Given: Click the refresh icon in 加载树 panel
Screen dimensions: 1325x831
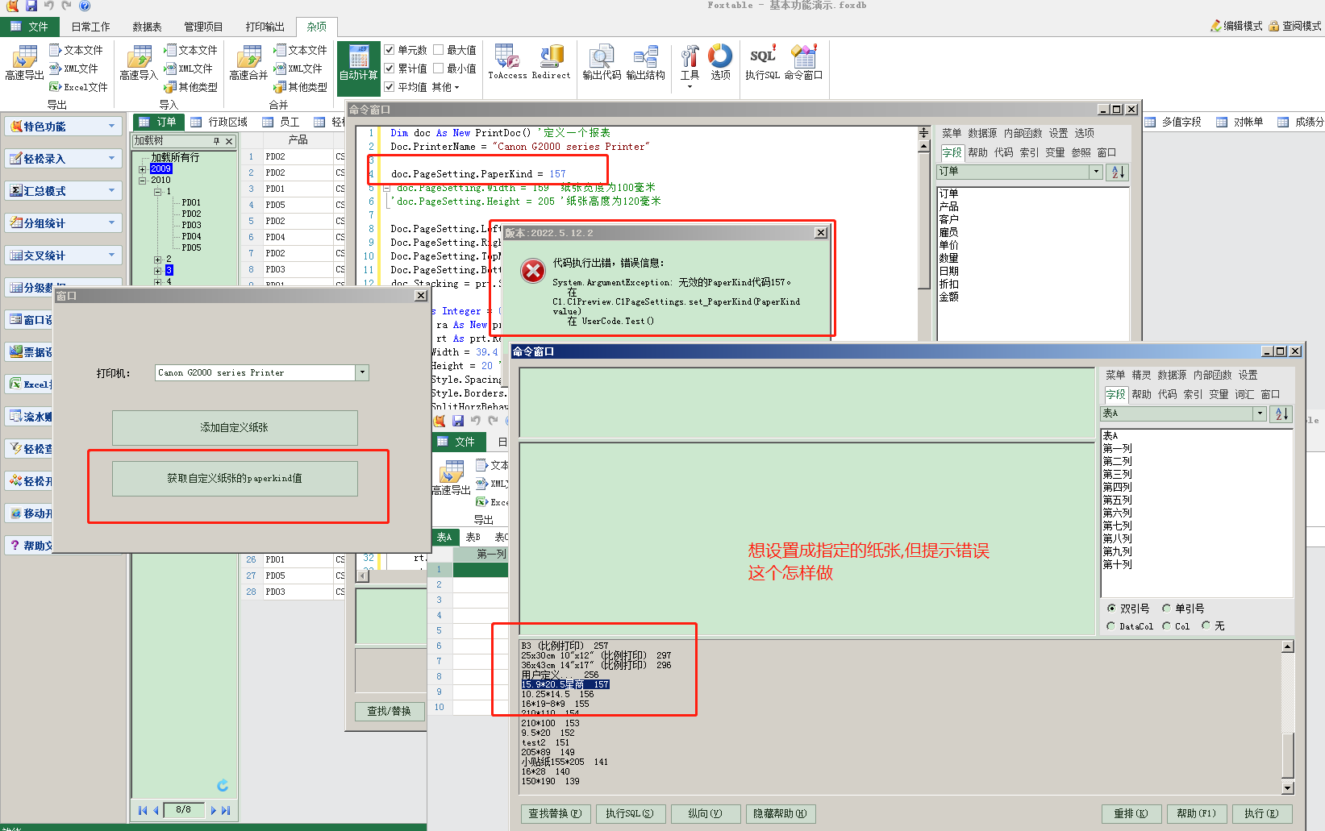Looking at the screenshot, I should coord(223,785).
